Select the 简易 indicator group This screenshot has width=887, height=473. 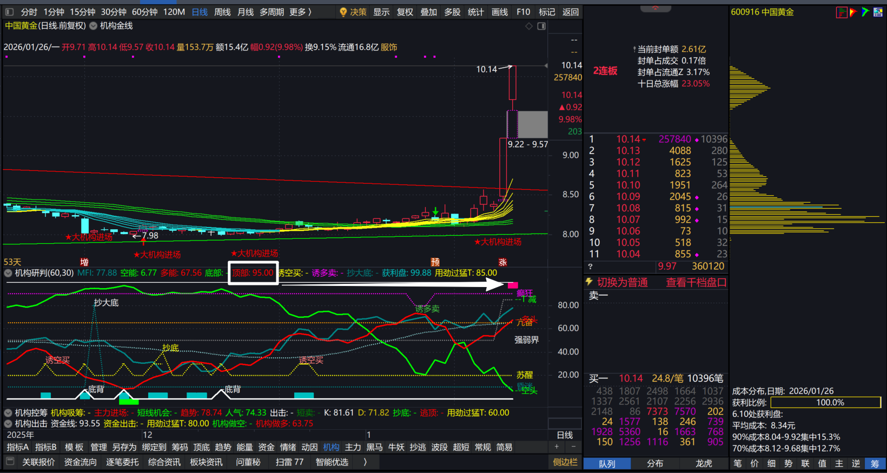[x=504, y=447]
